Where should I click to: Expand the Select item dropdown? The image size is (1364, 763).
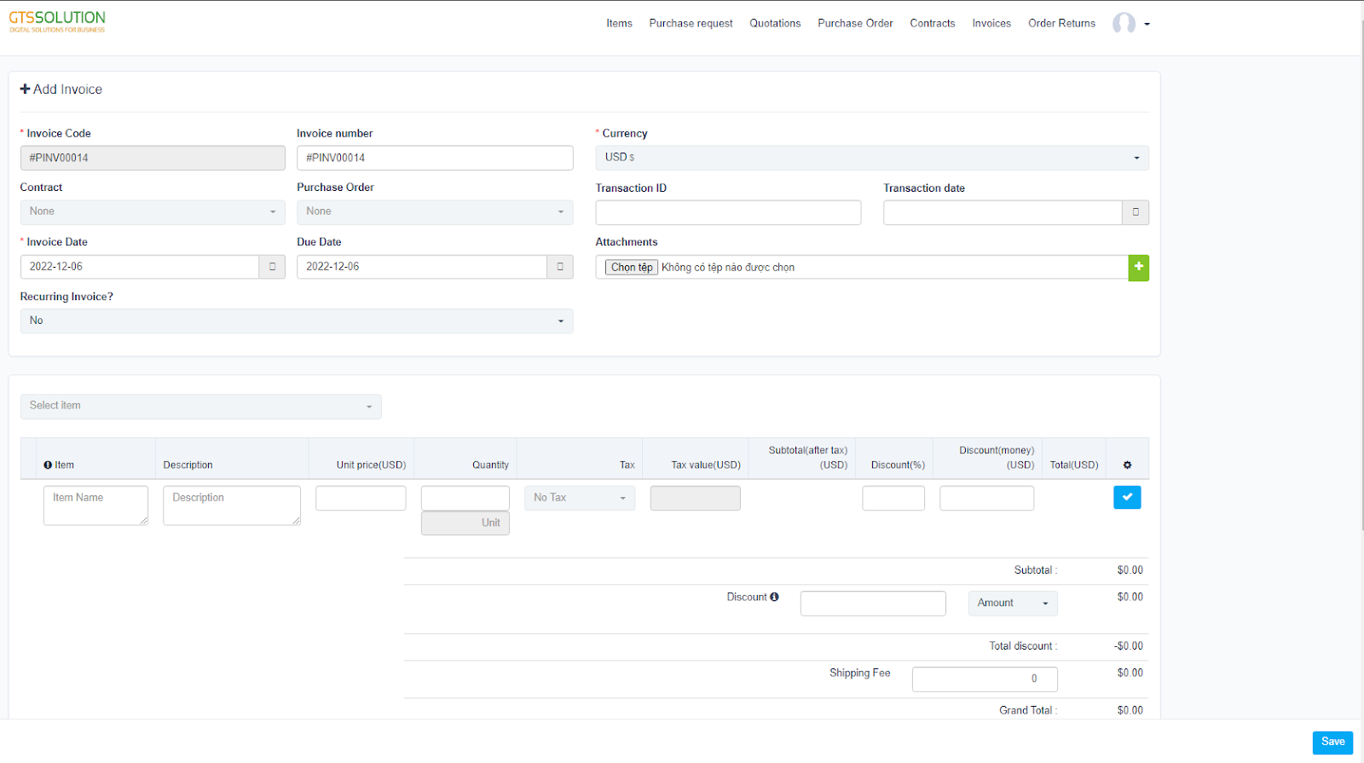(x=200, y=407)
